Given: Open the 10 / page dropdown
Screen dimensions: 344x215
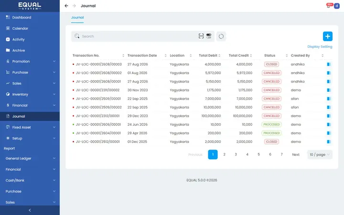Looking at the screenshot, I should 320,154.
